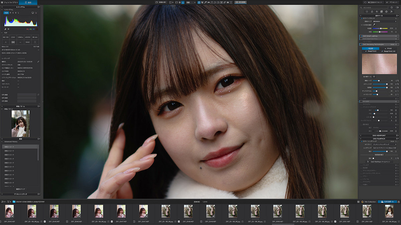Click the Local adjustments palette icon

[x=386, y=12]
